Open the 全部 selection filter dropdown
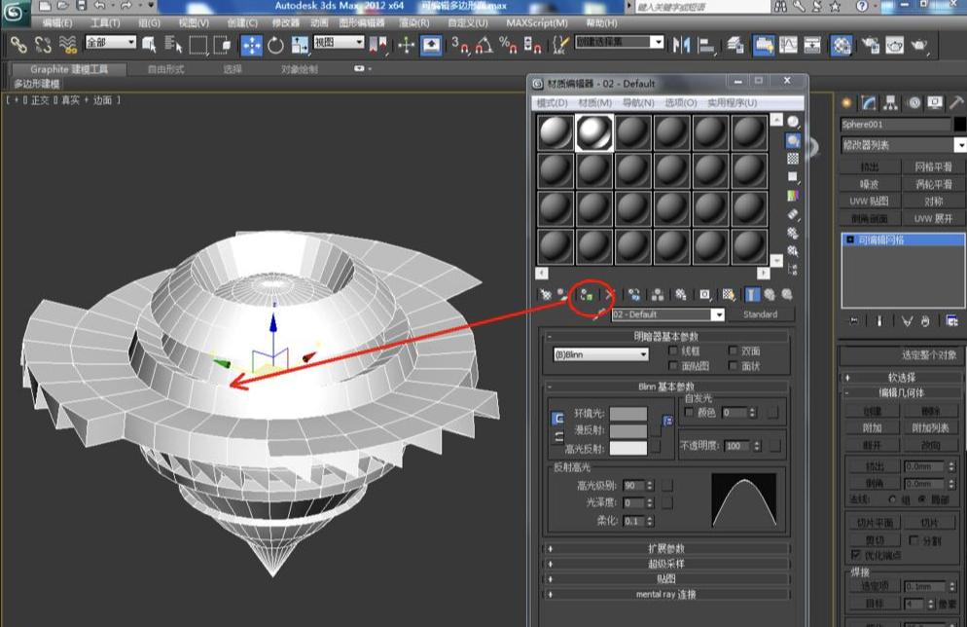967x627 pixels. tap(110, 42)
